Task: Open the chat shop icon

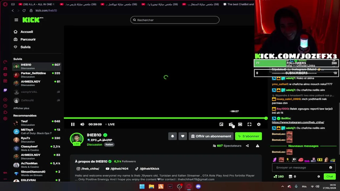Action: (x=291, y=176)
